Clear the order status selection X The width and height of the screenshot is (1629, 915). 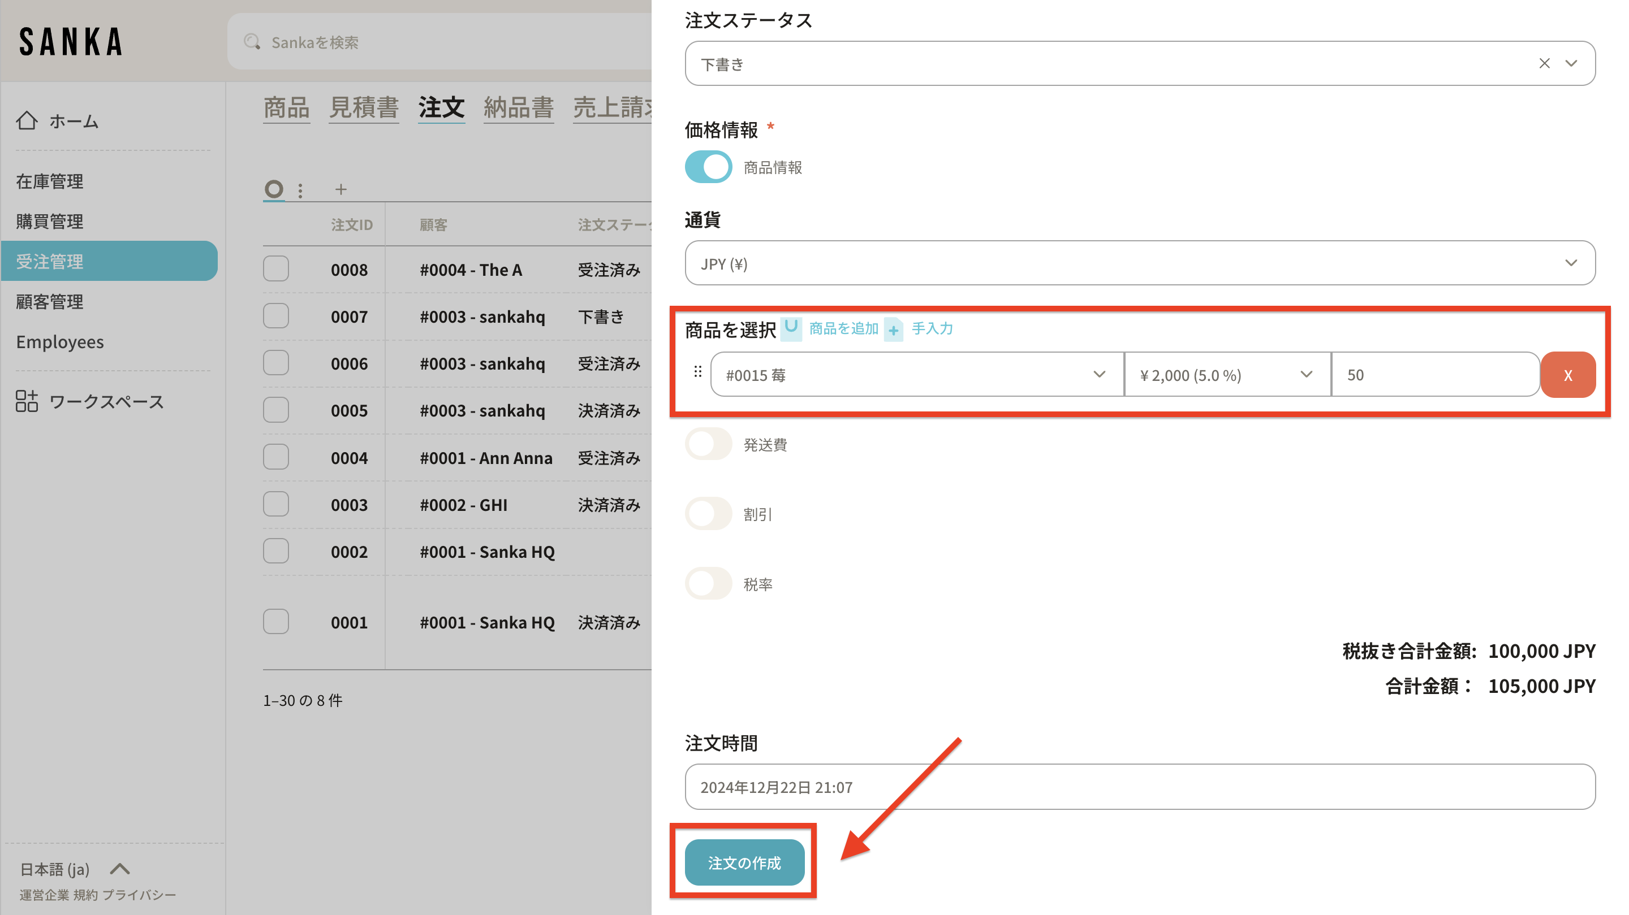(1544, 63)
